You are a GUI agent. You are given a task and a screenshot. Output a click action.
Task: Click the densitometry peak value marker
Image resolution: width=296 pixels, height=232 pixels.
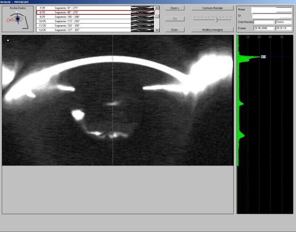click(263, 57)
